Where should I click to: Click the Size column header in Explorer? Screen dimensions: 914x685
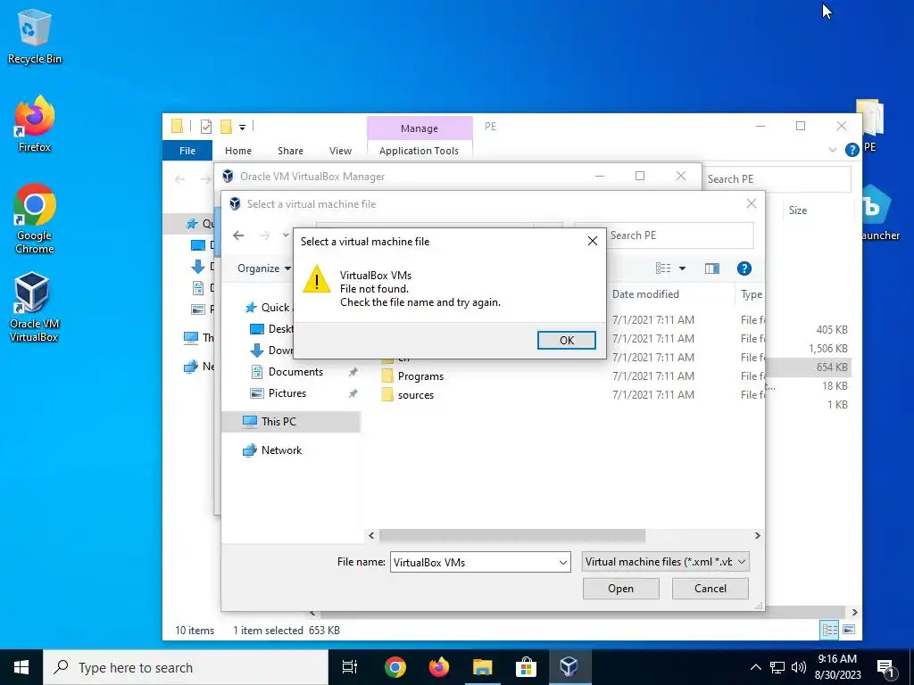point(798,210)
